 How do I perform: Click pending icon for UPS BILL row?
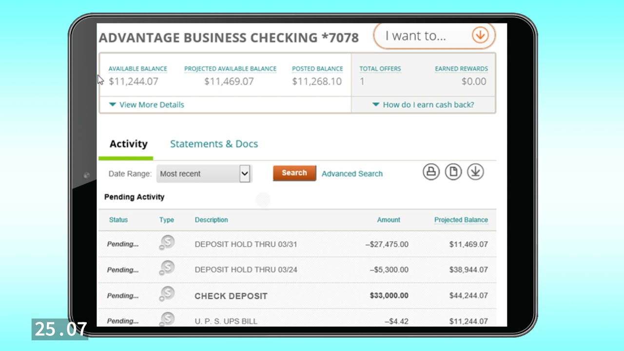click(167, 319)
